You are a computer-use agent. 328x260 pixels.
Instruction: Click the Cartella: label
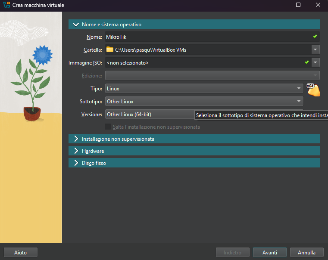pos(93,50)
